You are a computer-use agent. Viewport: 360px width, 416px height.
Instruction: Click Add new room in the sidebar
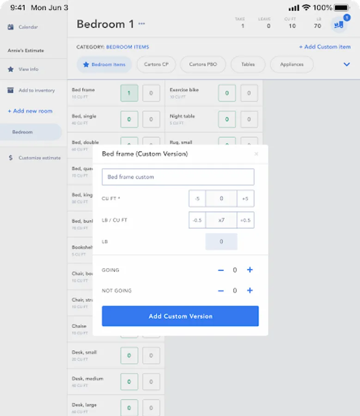click(30, 111)
